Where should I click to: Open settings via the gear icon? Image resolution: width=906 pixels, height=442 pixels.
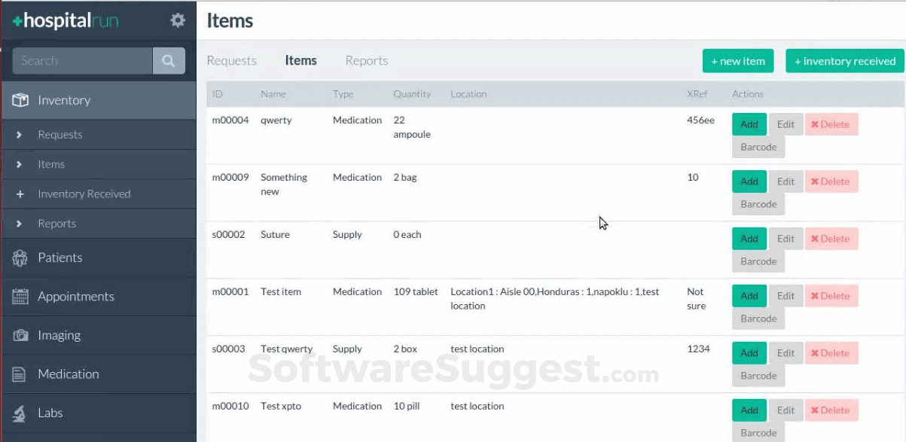click(178, 20)
